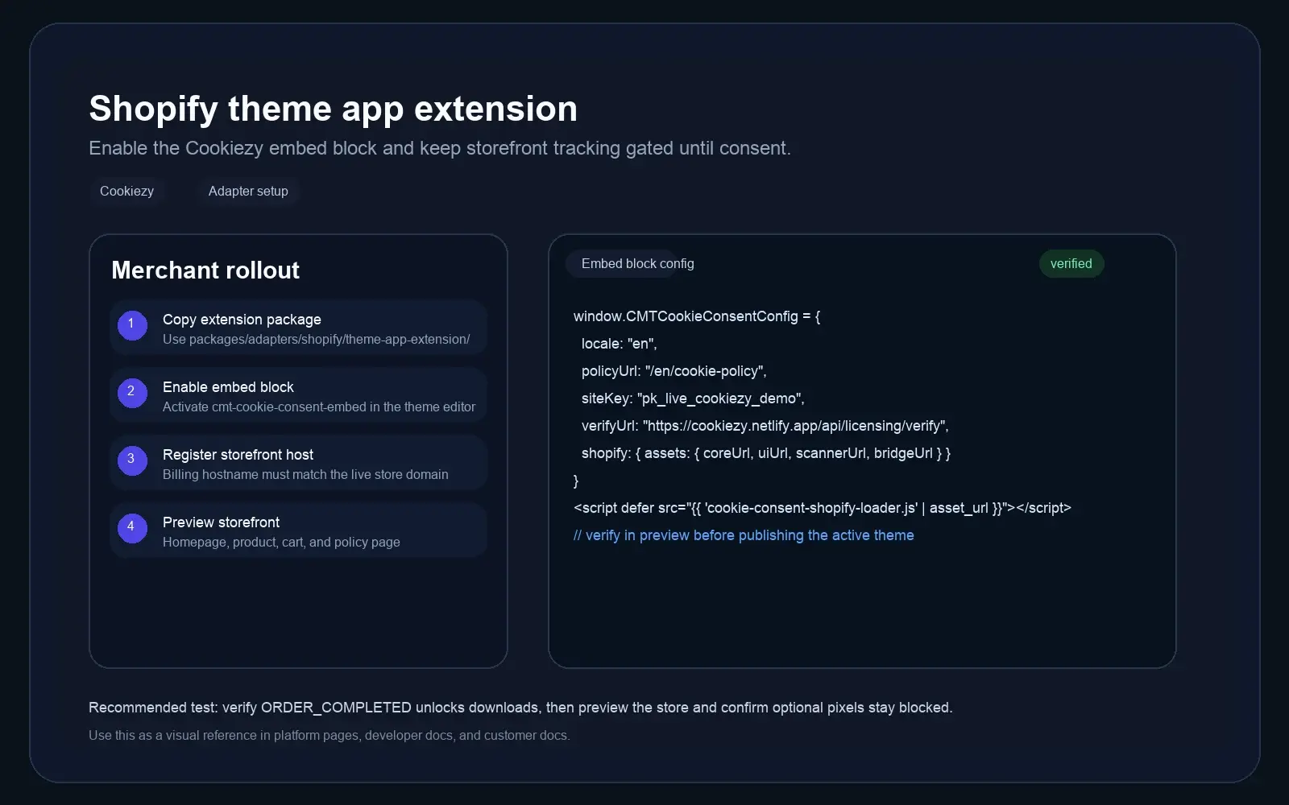Toggle the Enable embed block step
Screen dimensions: 1289x805
tap(298, 395)
